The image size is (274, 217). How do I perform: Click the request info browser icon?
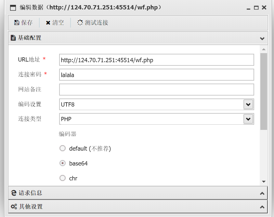point(14,193)
